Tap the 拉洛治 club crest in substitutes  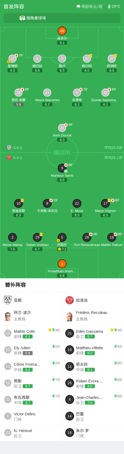pyautogui.click(x=70, y=300)
